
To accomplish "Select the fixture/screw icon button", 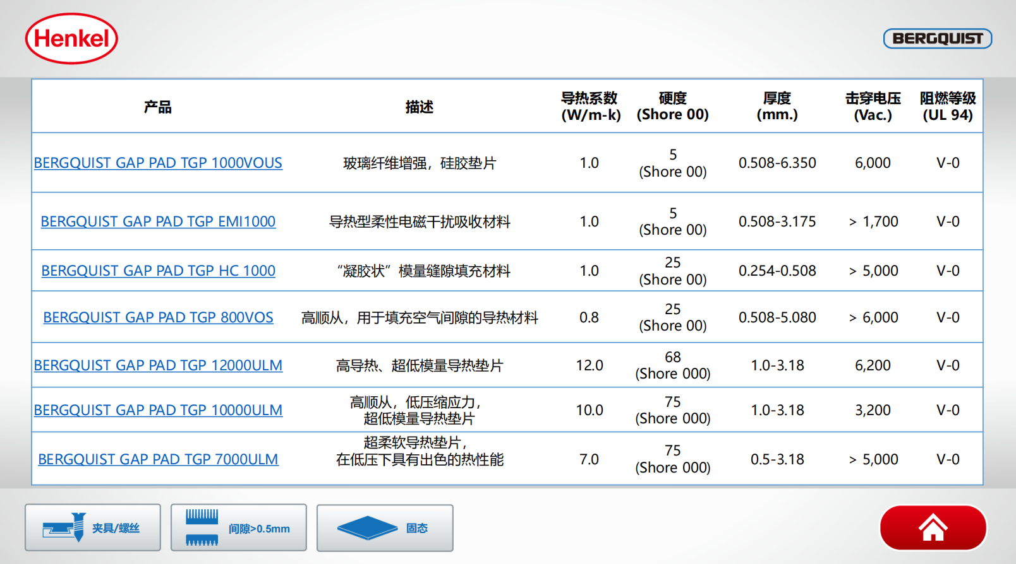I will click(x=93, y=527).
